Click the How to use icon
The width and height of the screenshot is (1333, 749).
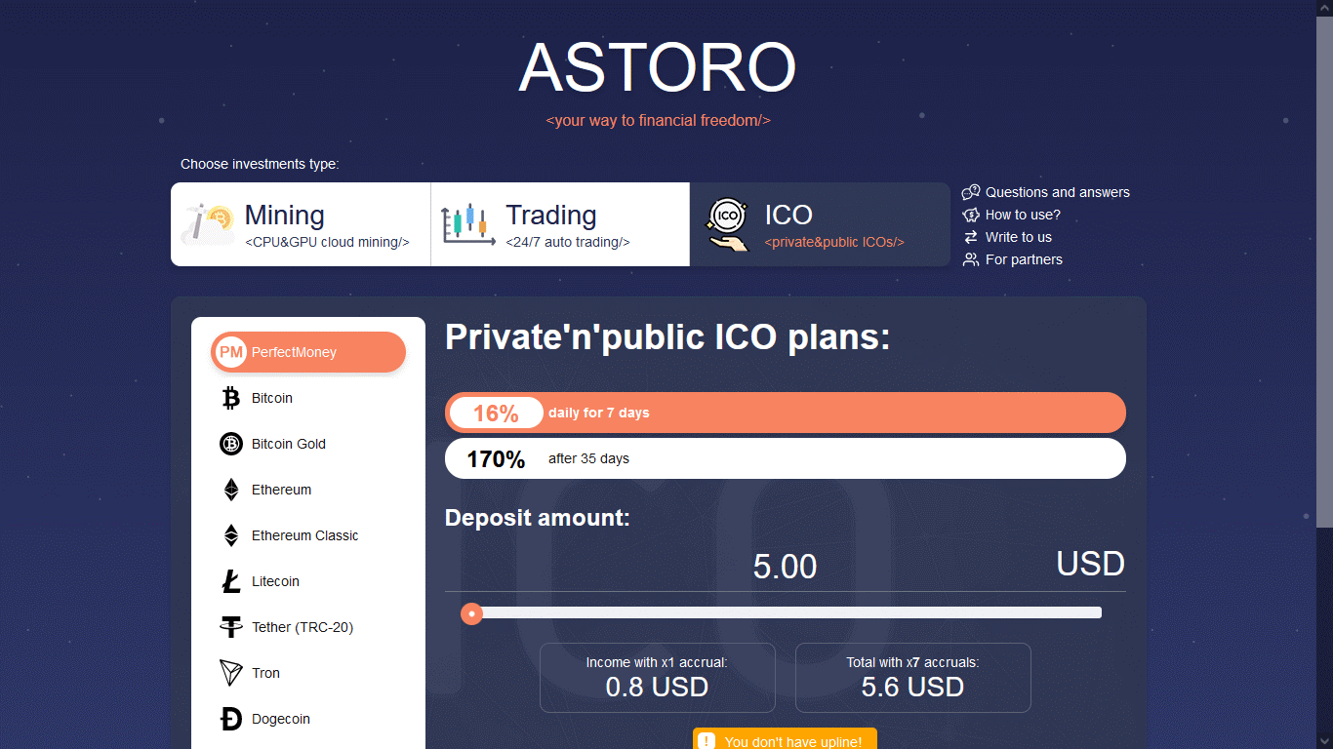pyautogui.click(x=971, y=215)
